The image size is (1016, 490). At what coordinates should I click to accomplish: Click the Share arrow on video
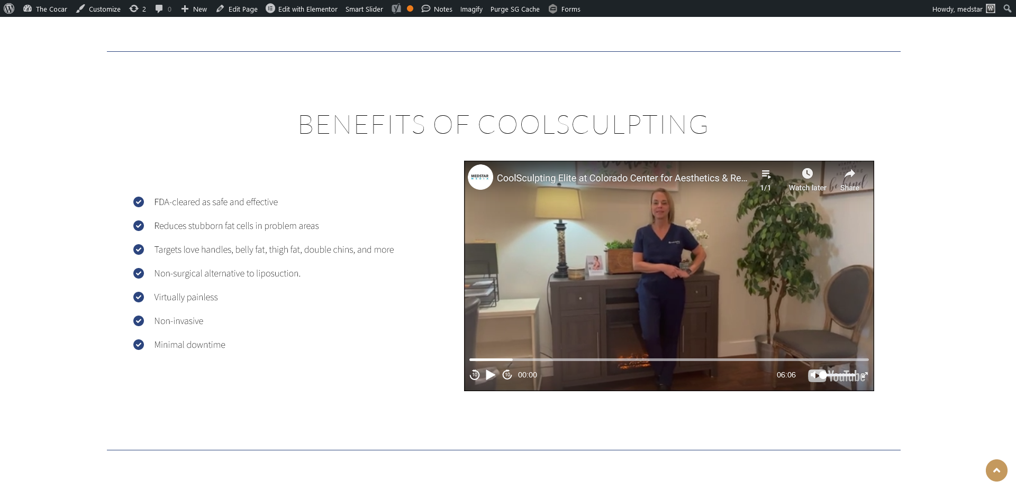(849, 180)
